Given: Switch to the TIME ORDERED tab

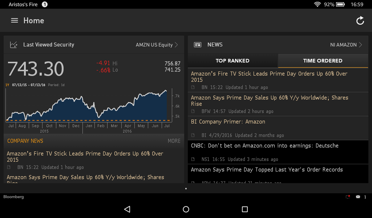Looking at the screenshot, I should pyautogui.click(x=323, y=61).
